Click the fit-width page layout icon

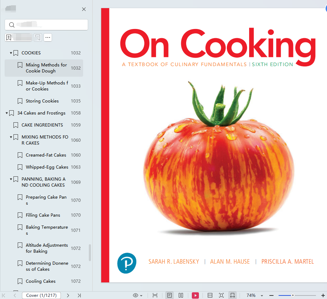[x=155, y=295]
